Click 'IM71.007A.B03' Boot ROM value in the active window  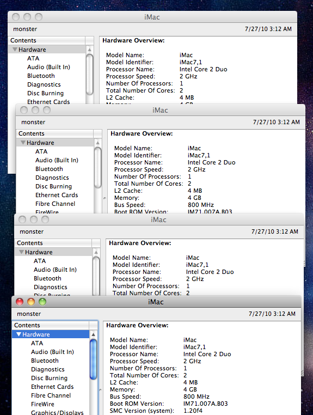[x=206, y=404]
